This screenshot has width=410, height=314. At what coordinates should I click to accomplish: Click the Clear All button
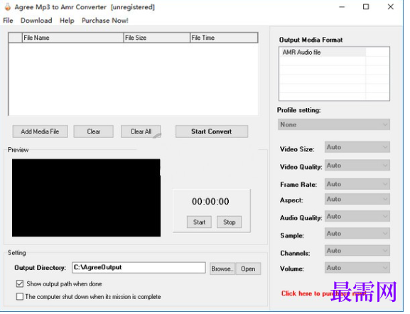coord(141,131)
